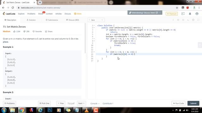Go back with browser back arrow
The height and width of the screenshot is (113, 202).
pos(3,8)
